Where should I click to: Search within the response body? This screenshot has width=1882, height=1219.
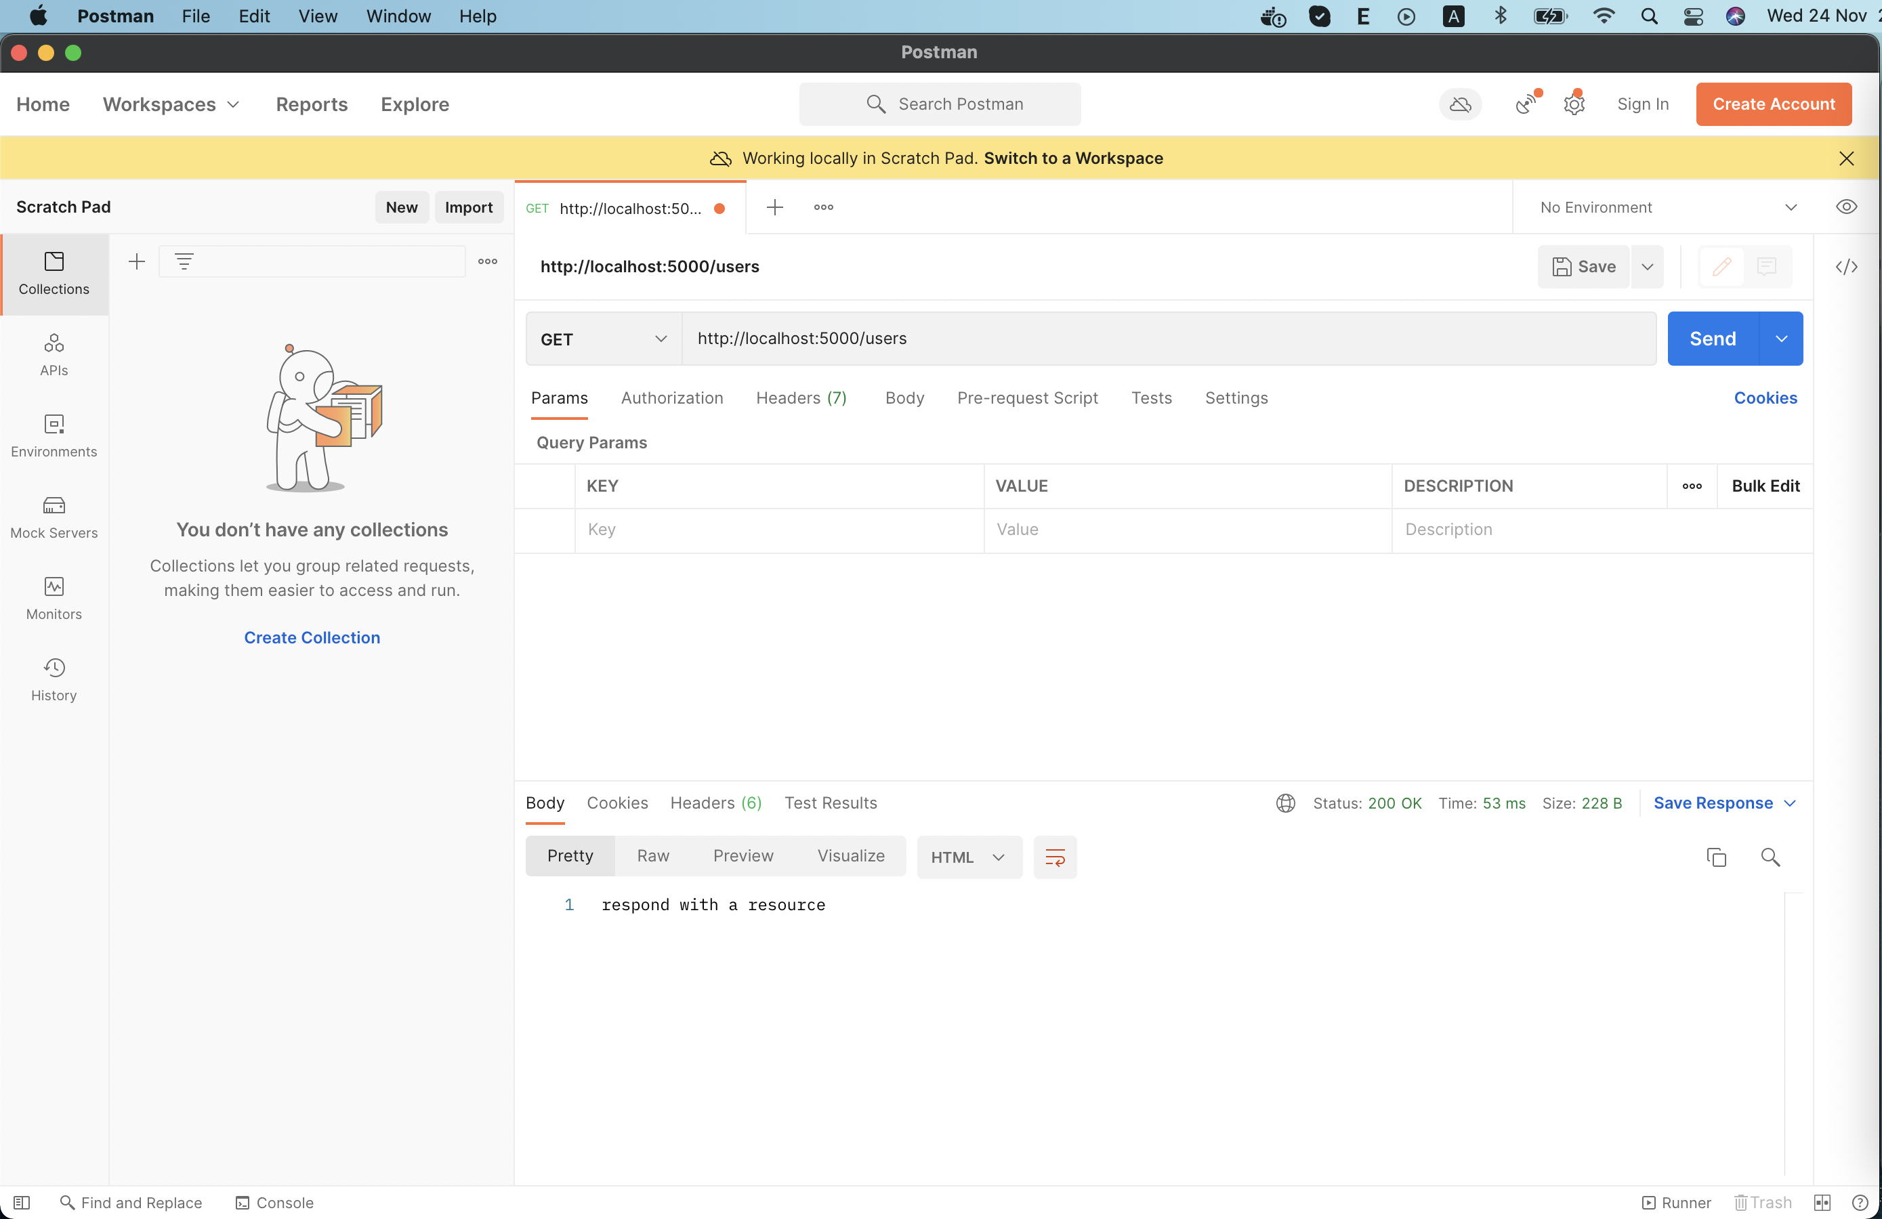pos(1770,857)
